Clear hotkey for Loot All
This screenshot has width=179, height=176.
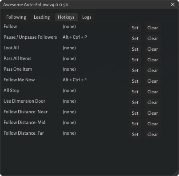(x=153, y=49)
